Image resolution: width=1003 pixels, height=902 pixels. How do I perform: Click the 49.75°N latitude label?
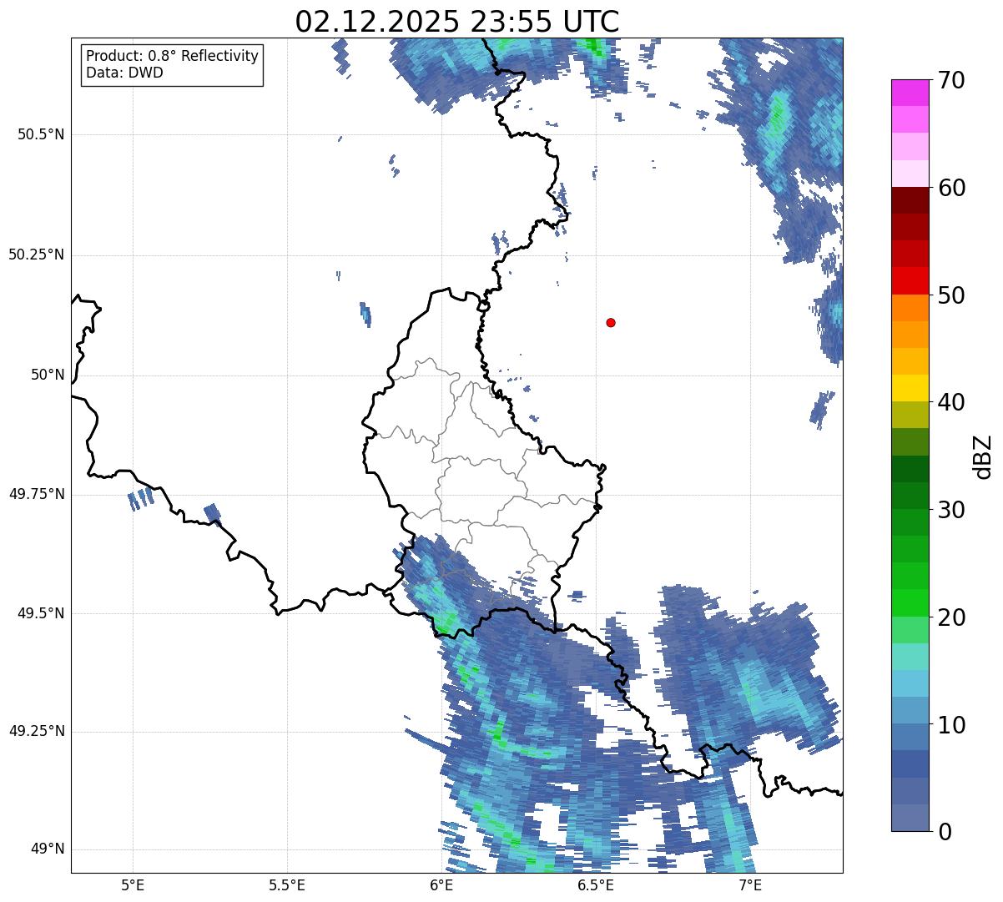coord(37,494)
